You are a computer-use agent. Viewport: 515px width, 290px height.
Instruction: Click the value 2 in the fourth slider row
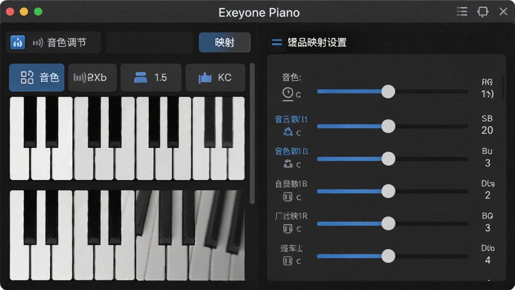pos(487,195)
